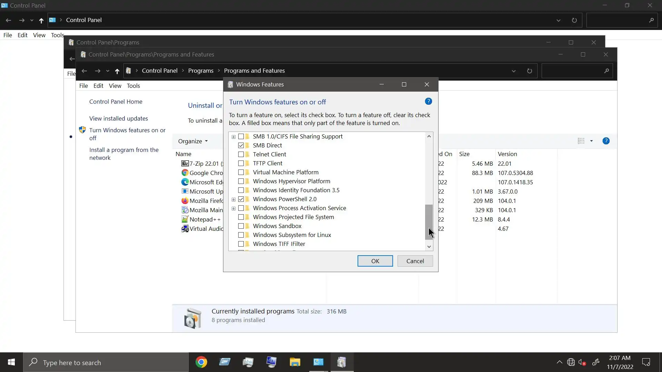Screen dimensions: 662x372
Task: Open the notification center icon
Action: coord(646,362)
